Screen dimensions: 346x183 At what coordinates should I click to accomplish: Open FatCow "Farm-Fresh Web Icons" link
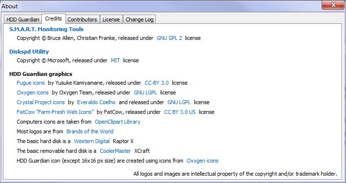55,112
